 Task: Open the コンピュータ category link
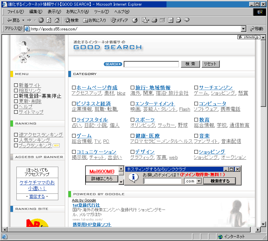pyautogui.click(x=212, y=104)
